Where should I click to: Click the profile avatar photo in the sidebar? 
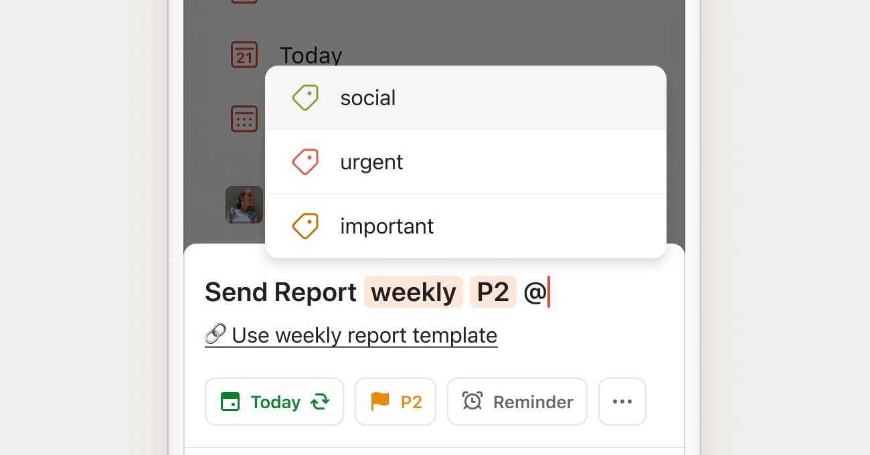coord(244,205)
